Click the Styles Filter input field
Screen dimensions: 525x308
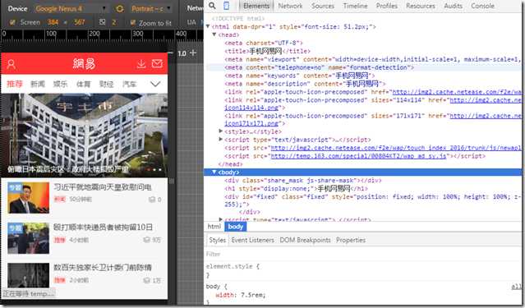tap(363, 254)
